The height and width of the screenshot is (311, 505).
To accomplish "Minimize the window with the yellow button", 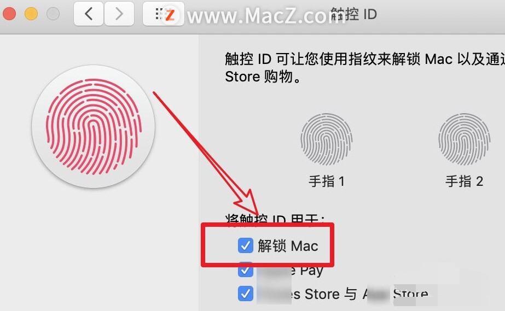I will pos(31,14).
